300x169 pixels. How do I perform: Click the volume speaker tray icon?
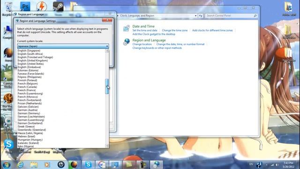pyautogui.click(x=277, y=165)
